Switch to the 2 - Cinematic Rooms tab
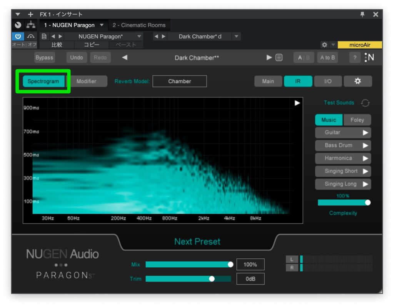Screen dimensions: 394x307 click(139, 25)
